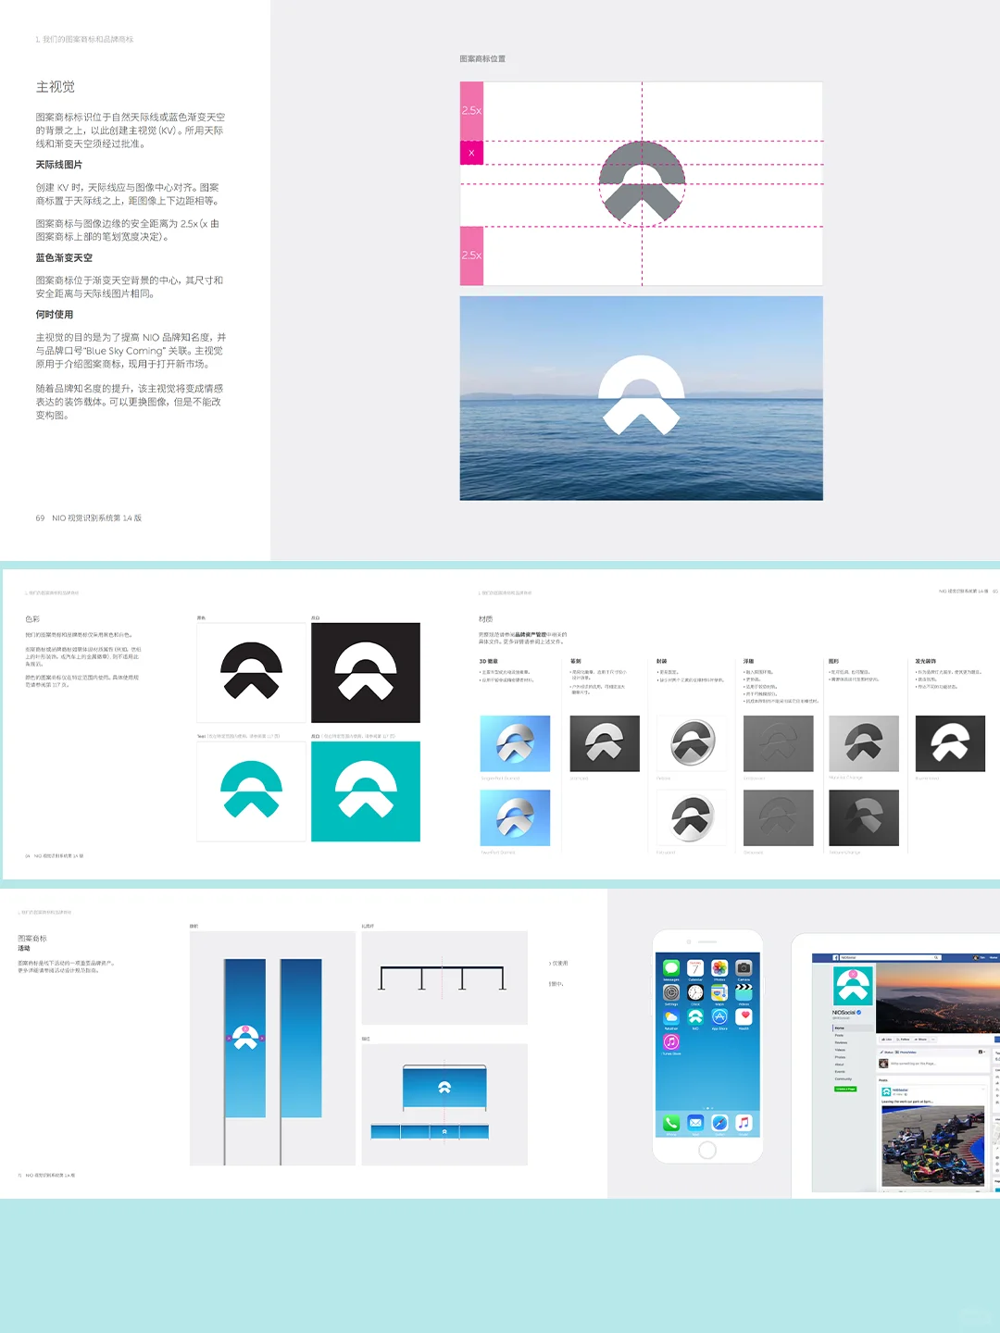The image size is (1000, 1333).
Task: Select Photos in Facebook page menu
Action: pyautogui.click(x=840, y=1057)
